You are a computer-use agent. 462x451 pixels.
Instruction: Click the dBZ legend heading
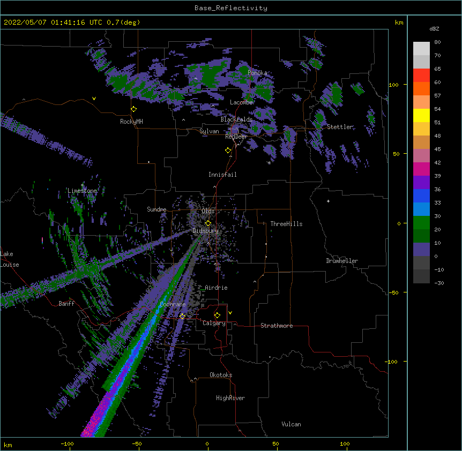434,29
